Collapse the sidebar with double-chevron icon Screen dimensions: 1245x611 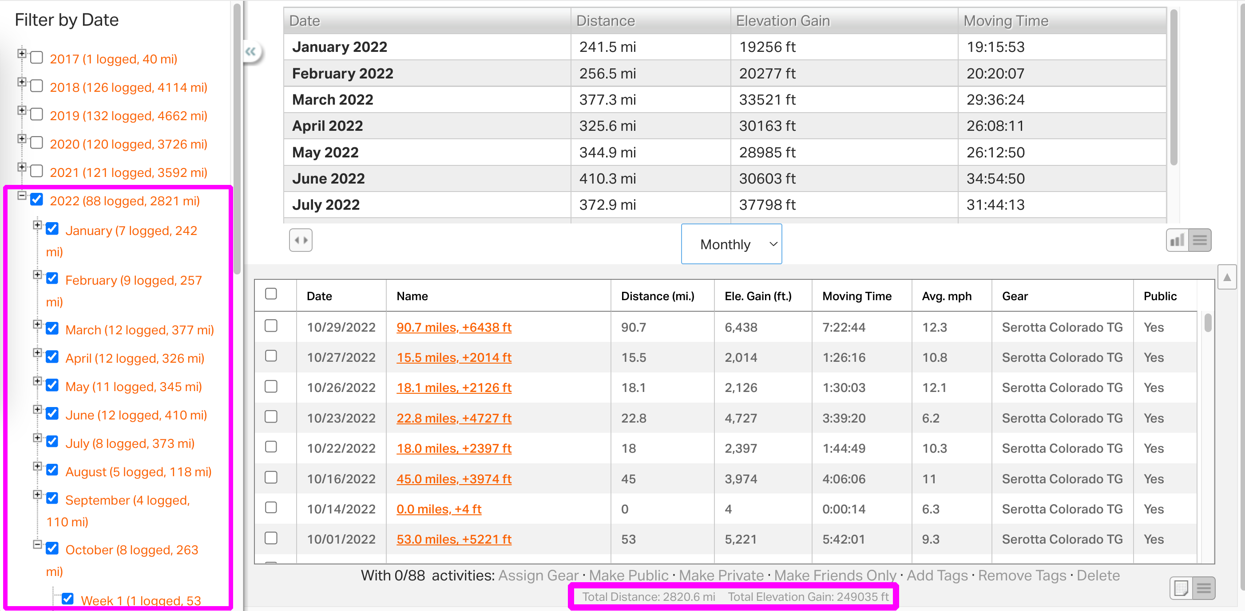[250, 51]
